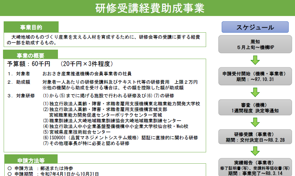The image size is (295, 176).
Task: Click item (1) 東北職業能力開発大学校
Action: (x=121, y=104)
